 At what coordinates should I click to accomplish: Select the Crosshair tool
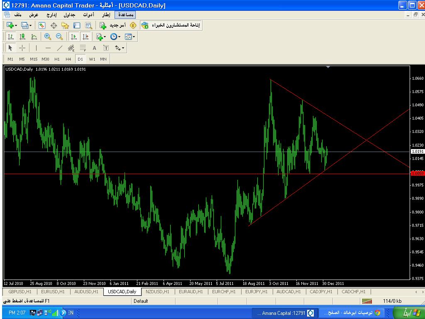[x=22, y=48]
